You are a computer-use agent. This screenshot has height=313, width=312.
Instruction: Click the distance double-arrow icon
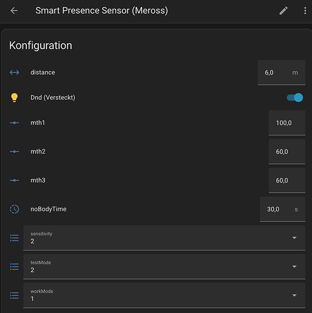pos(14,72)
